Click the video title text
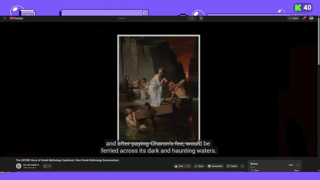 pos(67,160)
